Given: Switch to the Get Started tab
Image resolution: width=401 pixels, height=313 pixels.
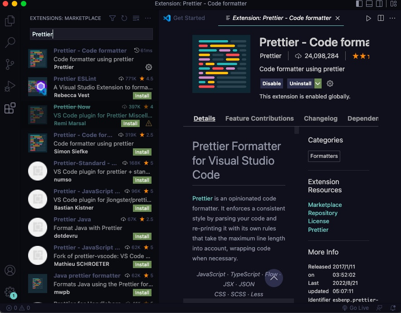Looking at the screenshot, I should (184, 18).
